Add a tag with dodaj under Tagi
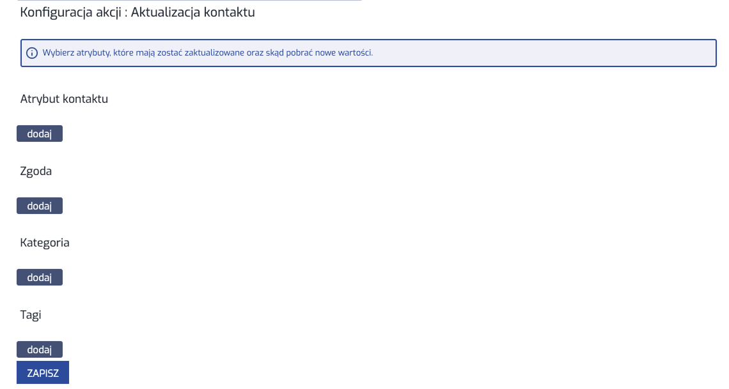This screenshot has width=729, height=389. (39, 349)
